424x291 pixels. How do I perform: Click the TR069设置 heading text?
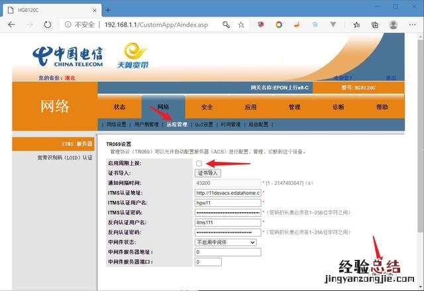click(x=119, y=144)
